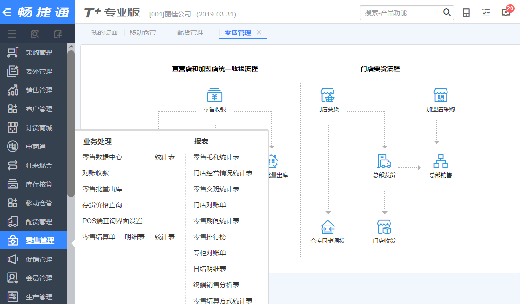Open the task checklist icon in header
Viewport: 520px width, 304px height.
[486, 13]
